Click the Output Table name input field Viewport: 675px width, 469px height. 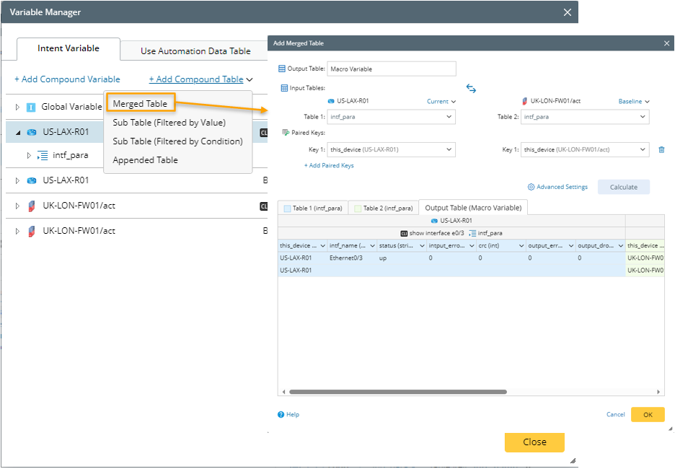tap(392, 69)
